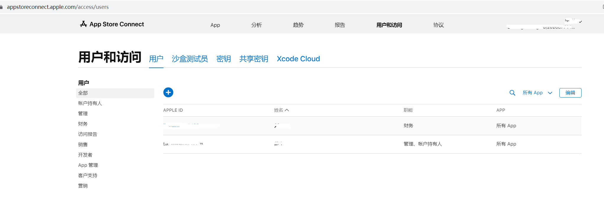Open the Apple ID link of the 财务 user
The image size is (604, 213).
[192, 126]
